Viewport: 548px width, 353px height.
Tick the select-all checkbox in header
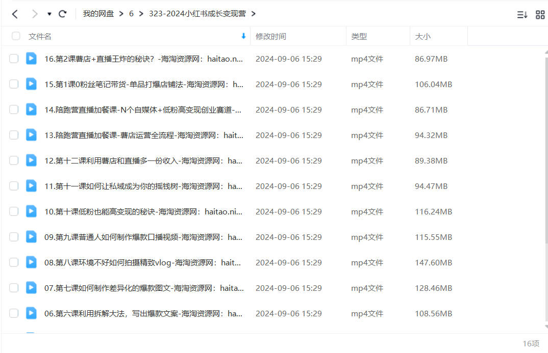pyautogui.click(x=16, y=36)
